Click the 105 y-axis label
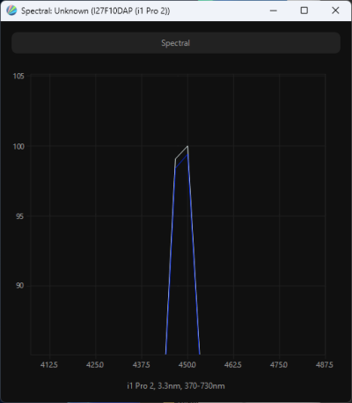The height and width of the screenshot is (403, 352). 18,77
